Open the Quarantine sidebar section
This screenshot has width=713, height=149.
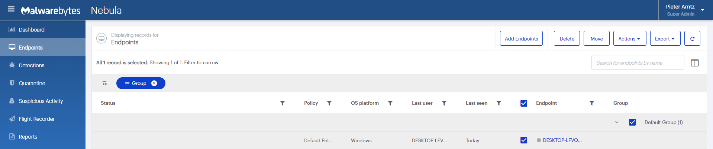pos(32,83)
